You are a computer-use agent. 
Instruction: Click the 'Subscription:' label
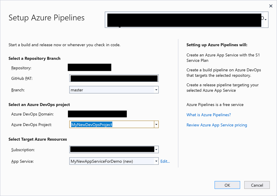point(23,150)
